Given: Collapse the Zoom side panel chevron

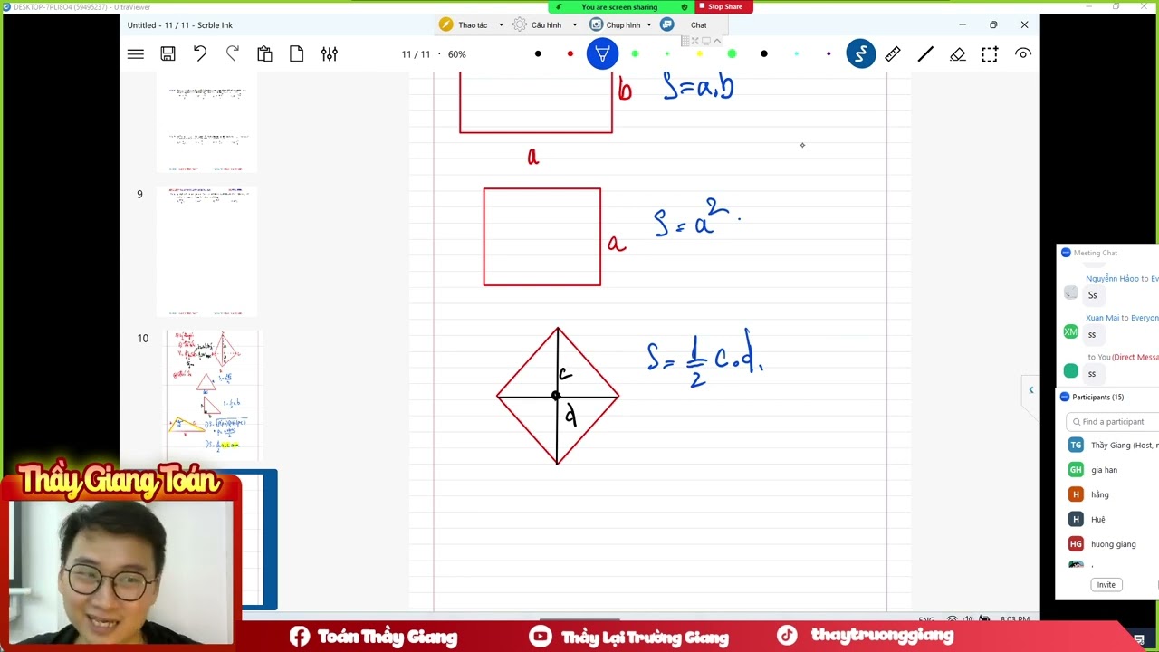Looking at the screenshot, I should (x=1030, y=390).
